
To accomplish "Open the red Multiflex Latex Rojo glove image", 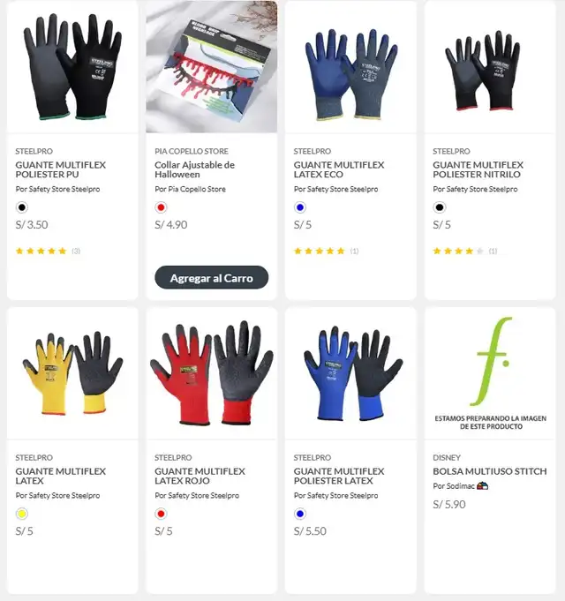I will (212, 373).
